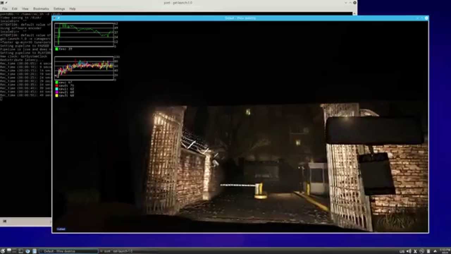Viewport: 451px width, 254px height.
Task: Click the green fps legend swatch
Action: 57,49
